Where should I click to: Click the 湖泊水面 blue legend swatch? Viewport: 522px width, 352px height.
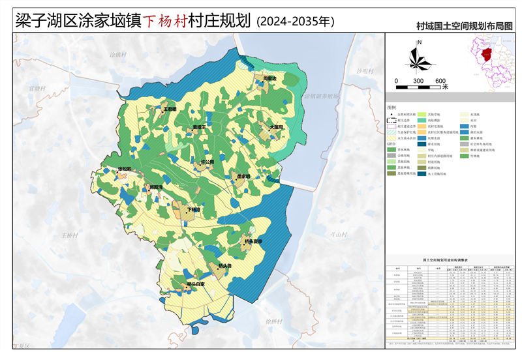464,132
